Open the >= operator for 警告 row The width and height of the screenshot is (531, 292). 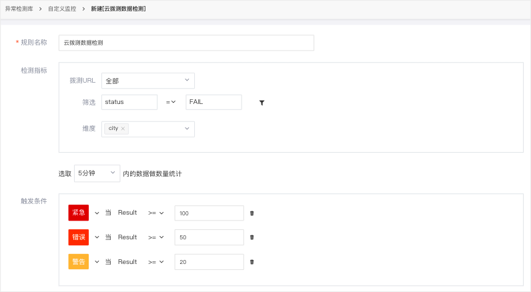[156, 262]
